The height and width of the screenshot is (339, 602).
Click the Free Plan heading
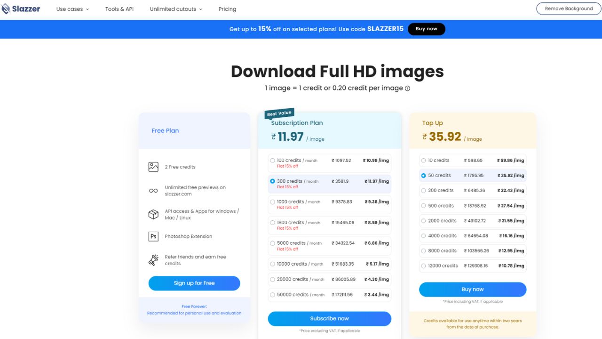point(165,130)
